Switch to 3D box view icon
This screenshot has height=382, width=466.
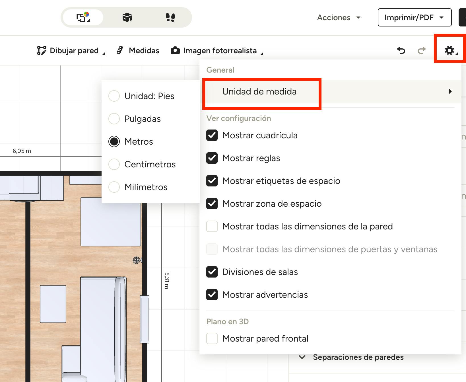click(127, 17)
